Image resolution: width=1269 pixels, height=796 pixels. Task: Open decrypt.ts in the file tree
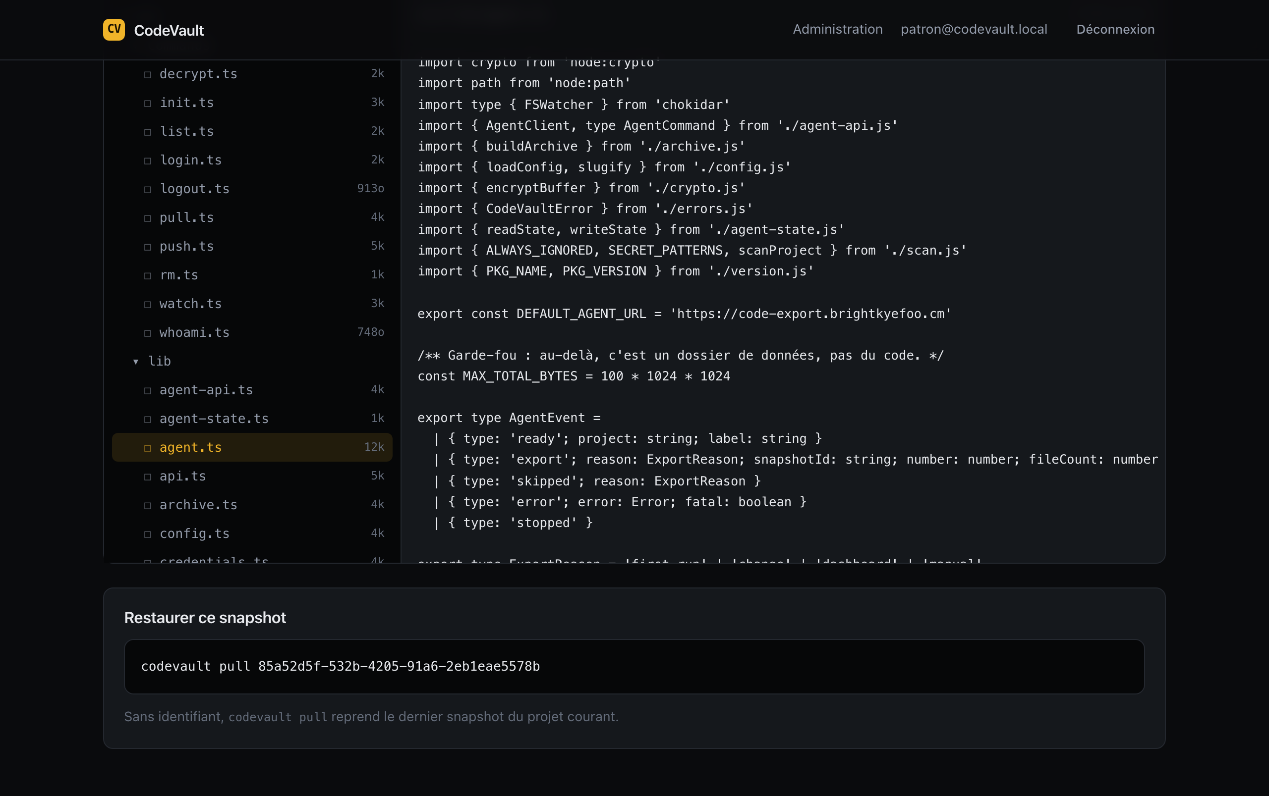click(x=252, y=74)
